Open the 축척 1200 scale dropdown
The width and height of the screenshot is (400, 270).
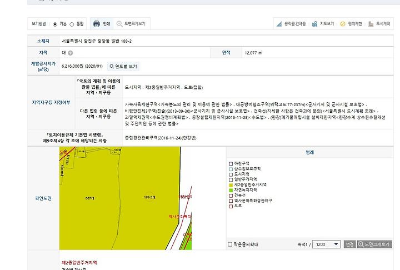pos(326,244)
